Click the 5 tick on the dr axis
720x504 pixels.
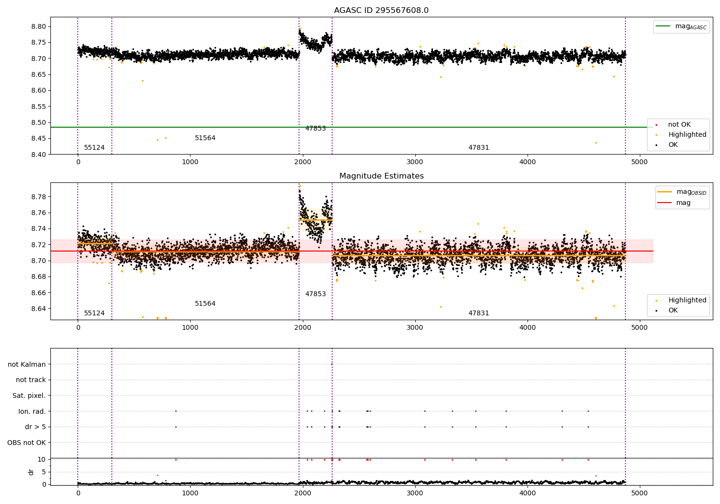tap(44, 472)
